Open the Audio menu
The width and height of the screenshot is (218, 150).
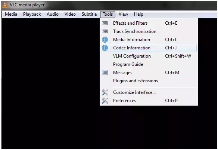[53, 14]
